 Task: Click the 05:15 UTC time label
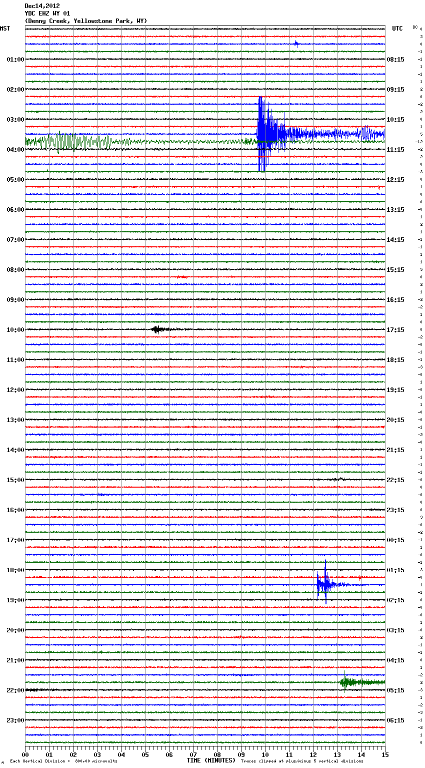point(395,690)
